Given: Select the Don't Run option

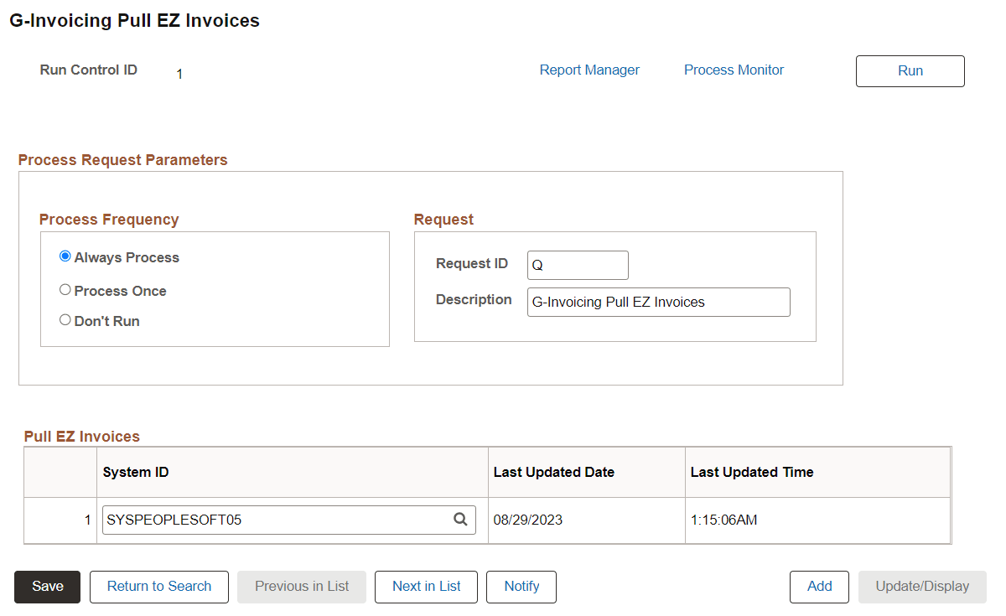Looking at the screenshot, I should click(65, 319).
